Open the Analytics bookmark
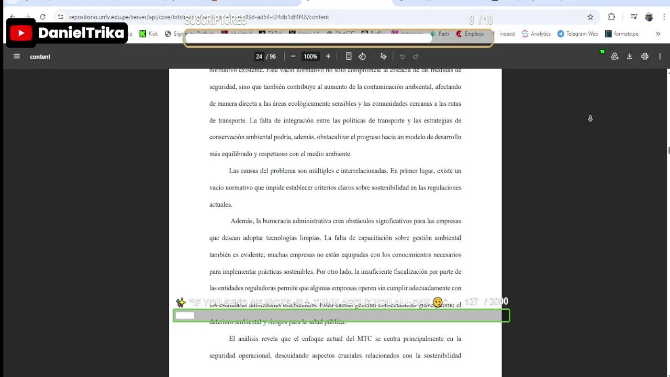 536,34
